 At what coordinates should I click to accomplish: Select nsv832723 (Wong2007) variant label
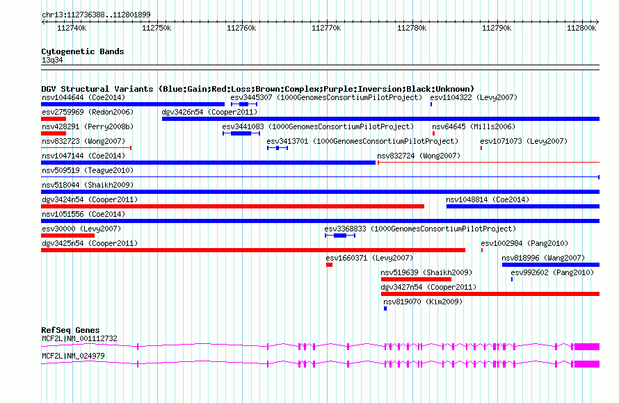pos(83,141)
